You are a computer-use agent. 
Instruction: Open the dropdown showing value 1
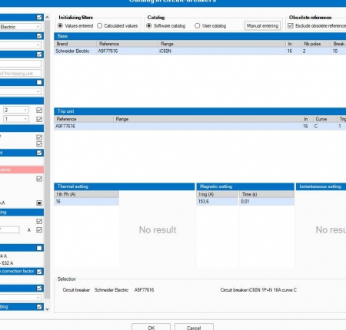pyautogui.click(x=16, y=119)
